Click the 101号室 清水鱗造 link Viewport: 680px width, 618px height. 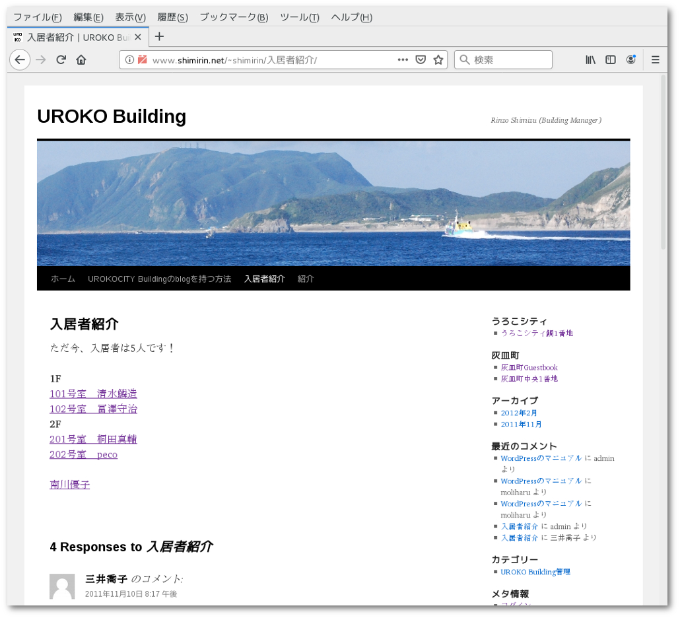pyautogui.click(x=93, y=394)
